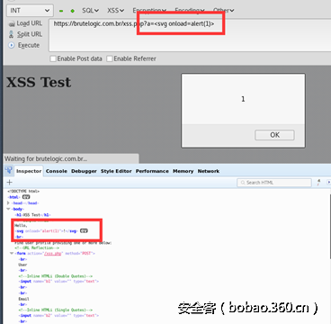
Task: Click the Split URL button
Action: tap(25, 34)
